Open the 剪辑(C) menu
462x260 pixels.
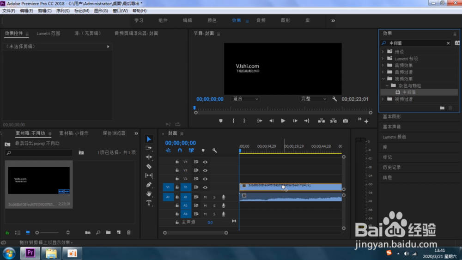(45, 11)
